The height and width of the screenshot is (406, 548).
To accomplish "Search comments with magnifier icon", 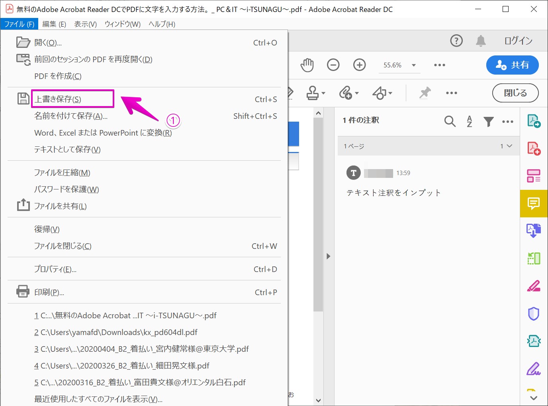I will (450, 121).
